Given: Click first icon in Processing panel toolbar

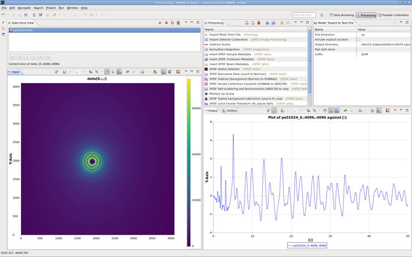Looking at the screenshot, I should pyautogui.click(x=247, y=23).
